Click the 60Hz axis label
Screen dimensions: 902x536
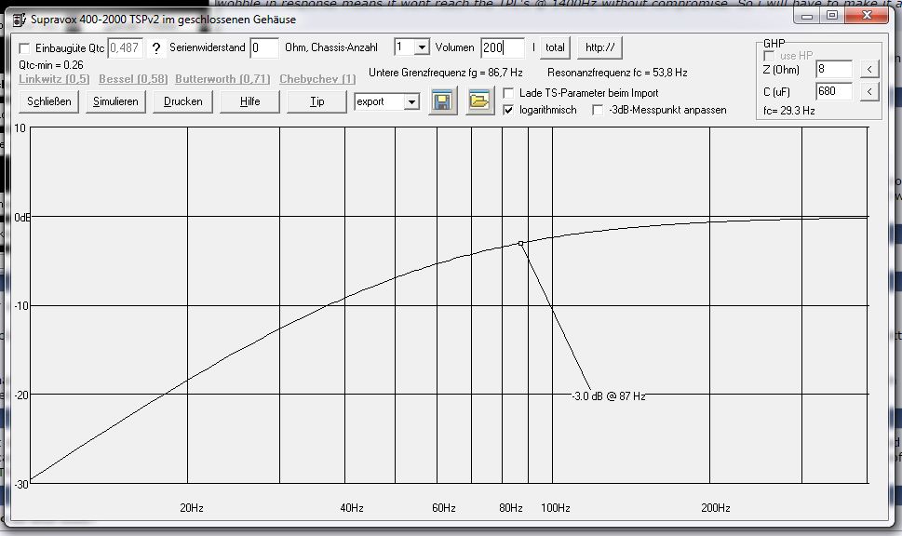point(443,508)
